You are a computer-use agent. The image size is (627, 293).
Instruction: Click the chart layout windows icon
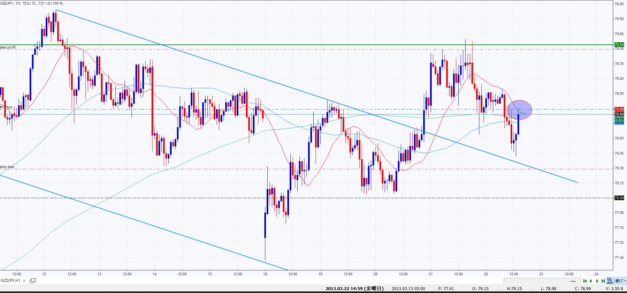(x=610, y=281)
